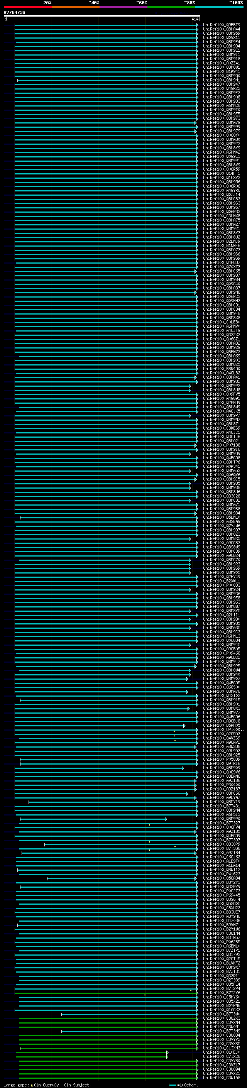
Task: Choose the UniRef100_Q8M947 label
Action: 222,84
